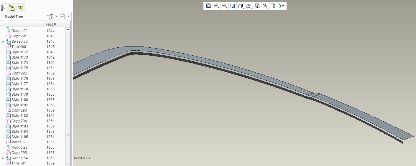Click the Model Tree show list icon

tap(63, 16)
